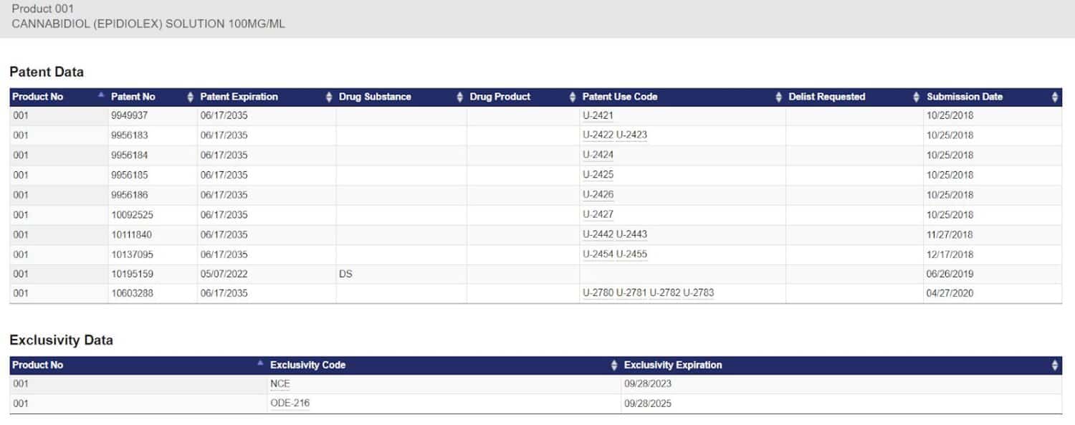
Task: Click the U-2427 use code link
Action: (598, 214)
